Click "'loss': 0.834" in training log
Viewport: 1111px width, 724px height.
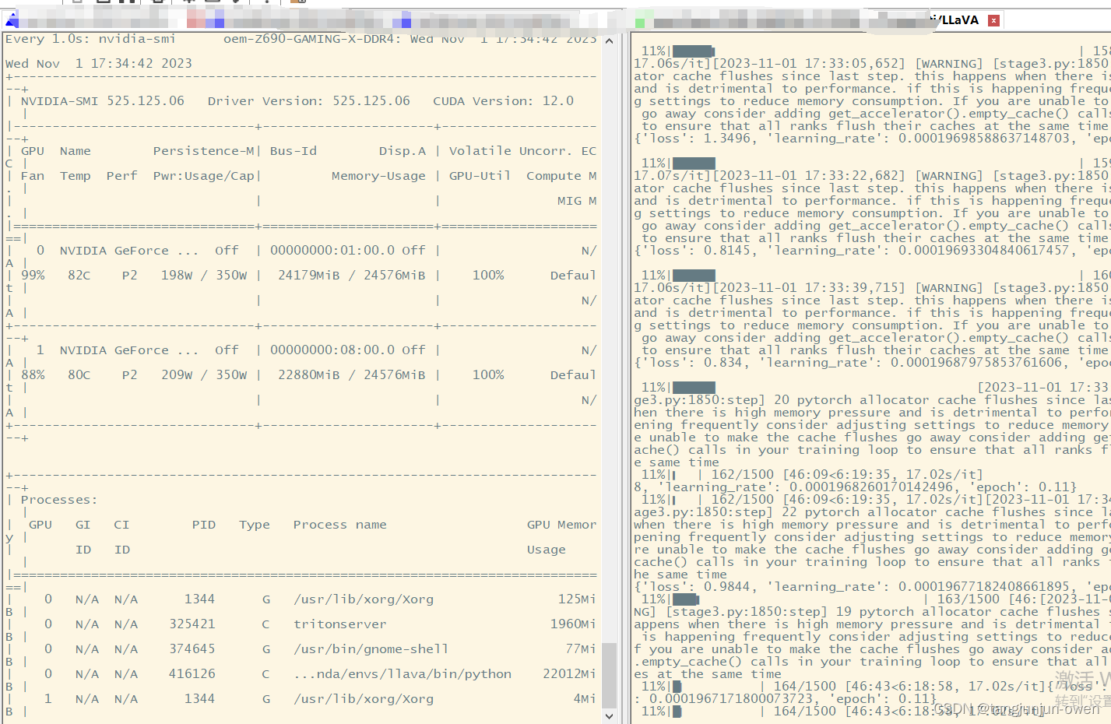(x=692, y=363)
